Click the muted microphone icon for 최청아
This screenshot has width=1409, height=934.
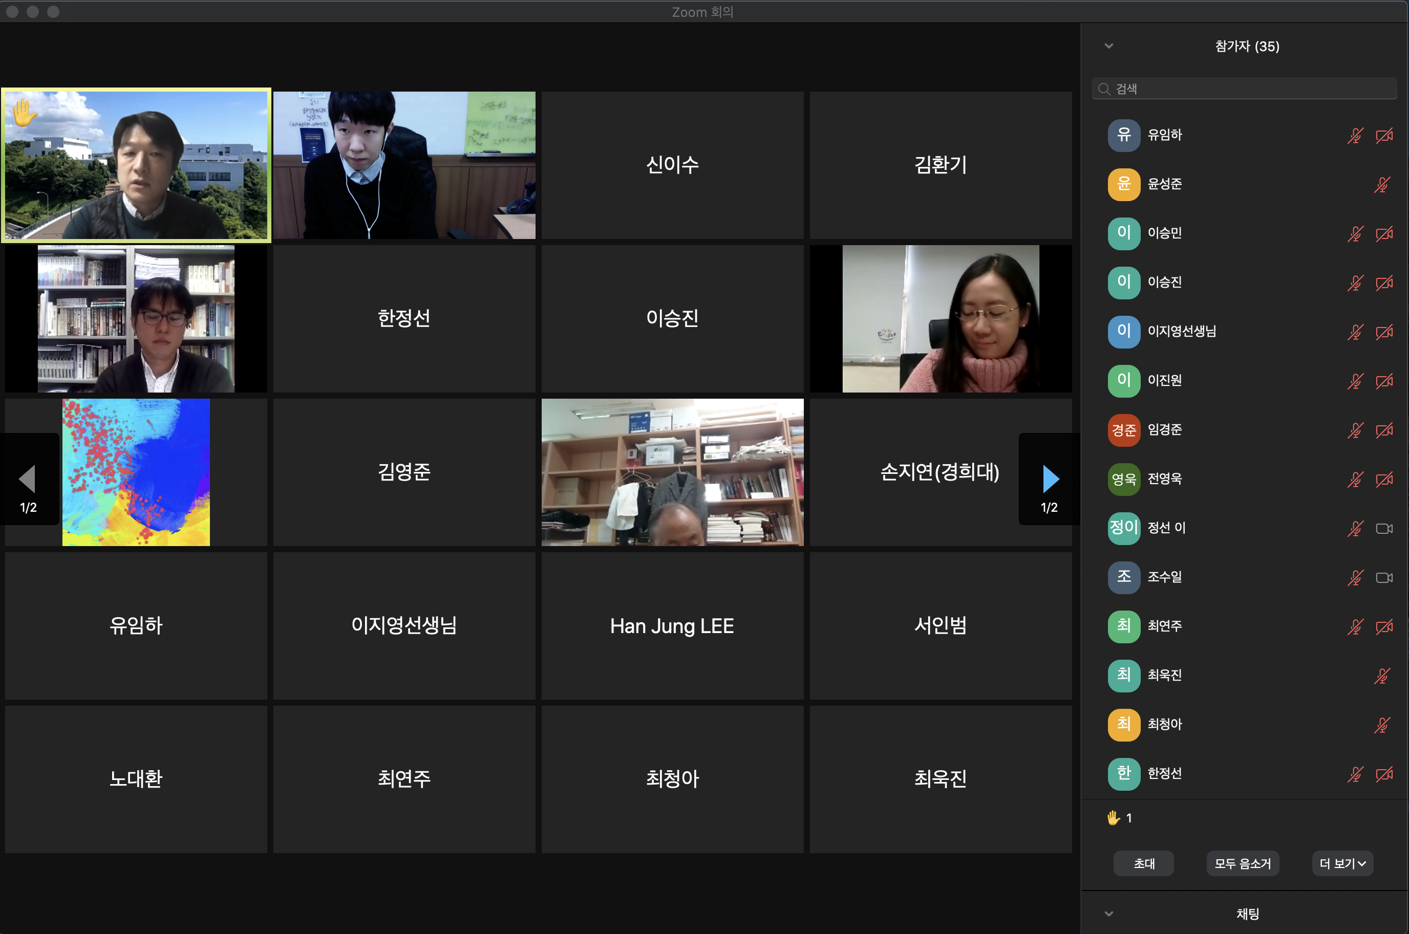pos(1381,725)
